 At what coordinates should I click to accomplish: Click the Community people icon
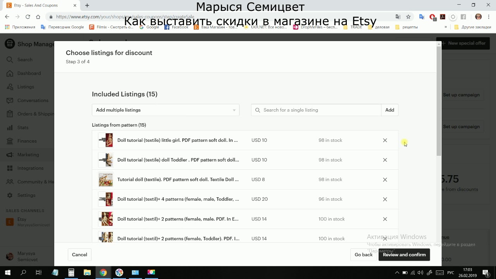[10, 182]
